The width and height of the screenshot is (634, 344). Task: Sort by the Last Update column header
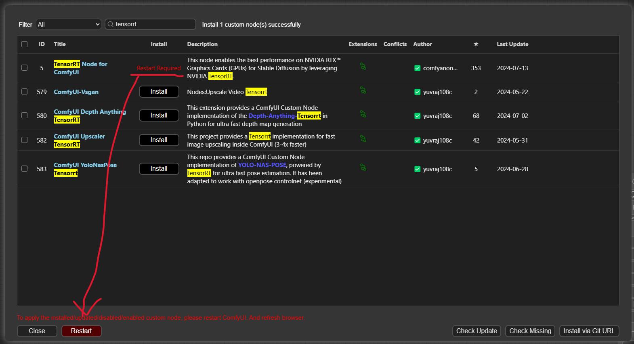click(512, 44)
